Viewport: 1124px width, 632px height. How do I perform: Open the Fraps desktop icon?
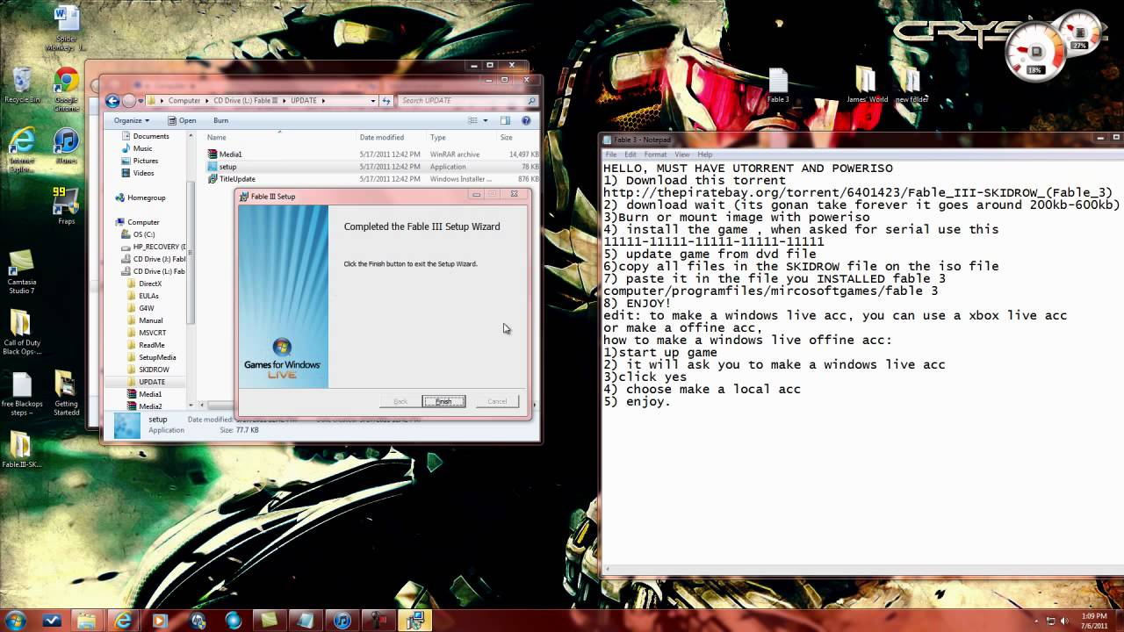(x=66, y=206)
